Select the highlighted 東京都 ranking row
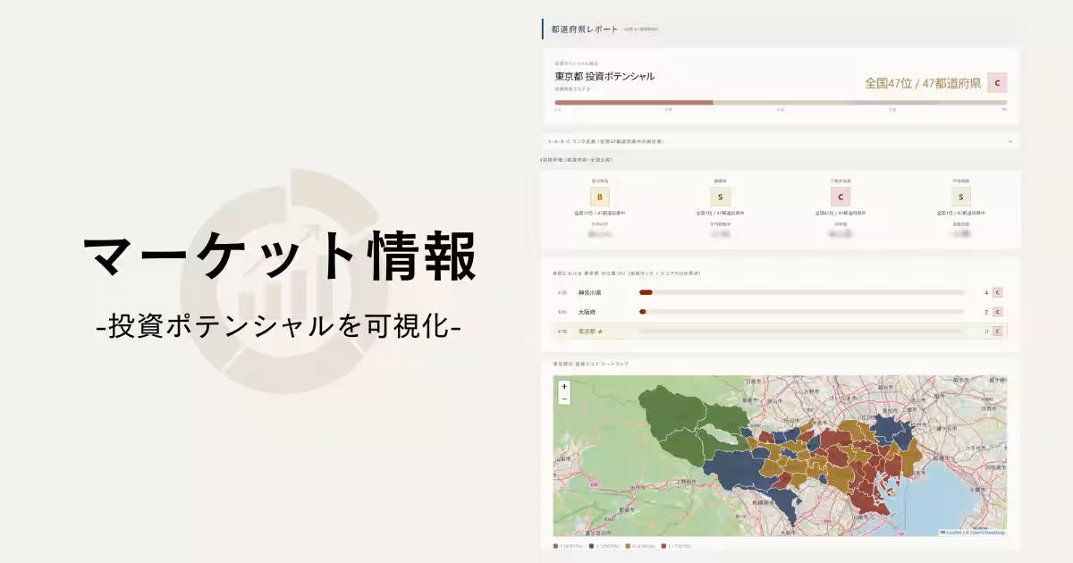The image size is (1073, 563). pos(781,332)
